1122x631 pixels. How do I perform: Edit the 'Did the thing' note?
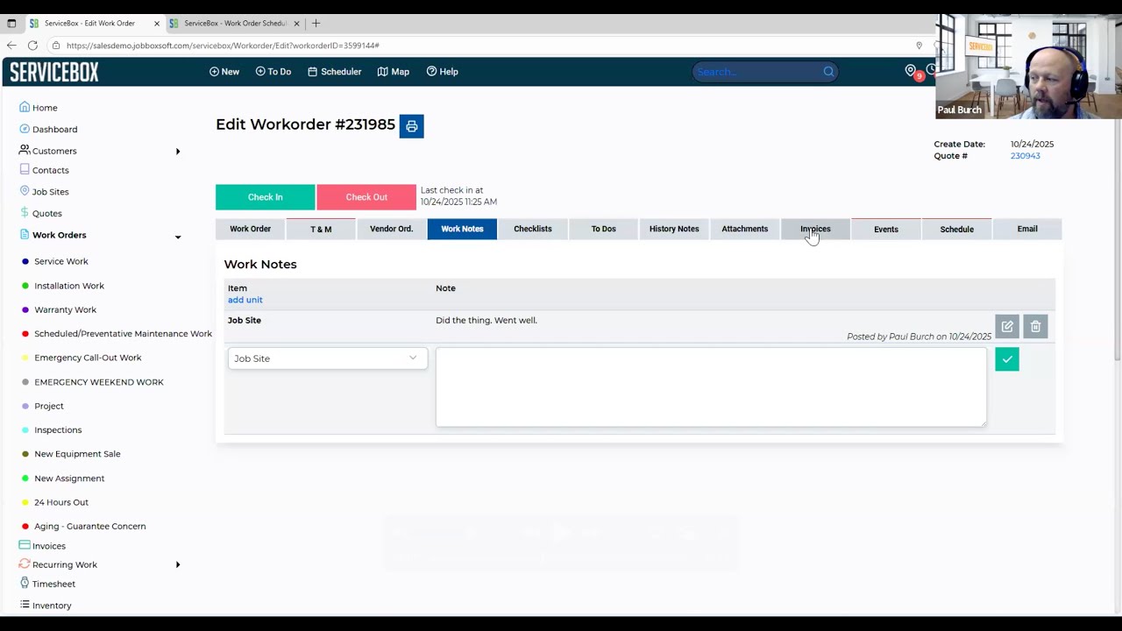pos(1007,327)
